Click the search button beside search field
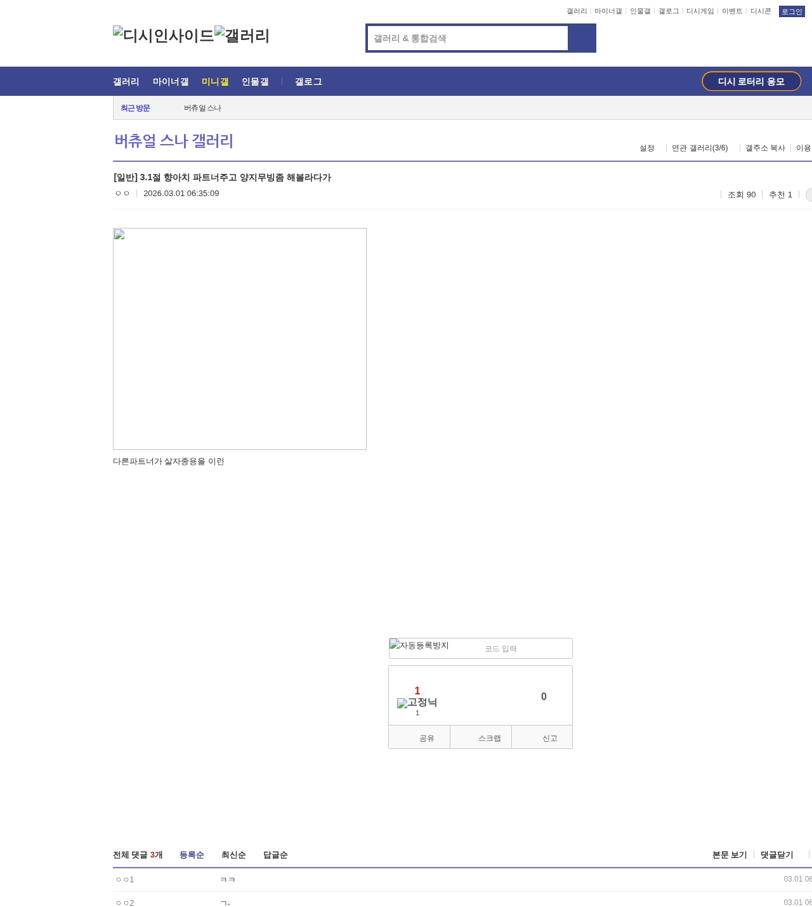This screenshot has width=812, height=907. tap(582, 38)
